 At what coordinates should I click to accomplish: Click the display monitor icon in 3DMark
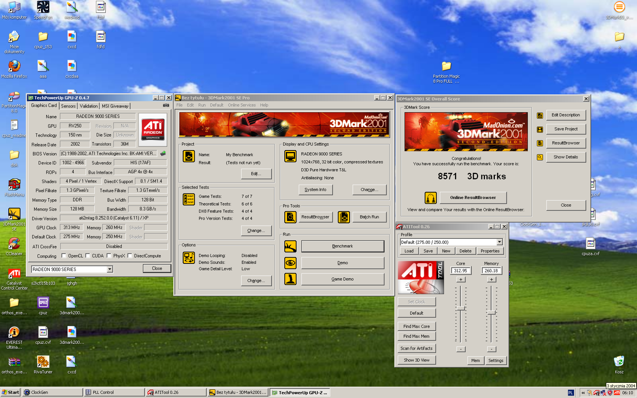(290, 156)
